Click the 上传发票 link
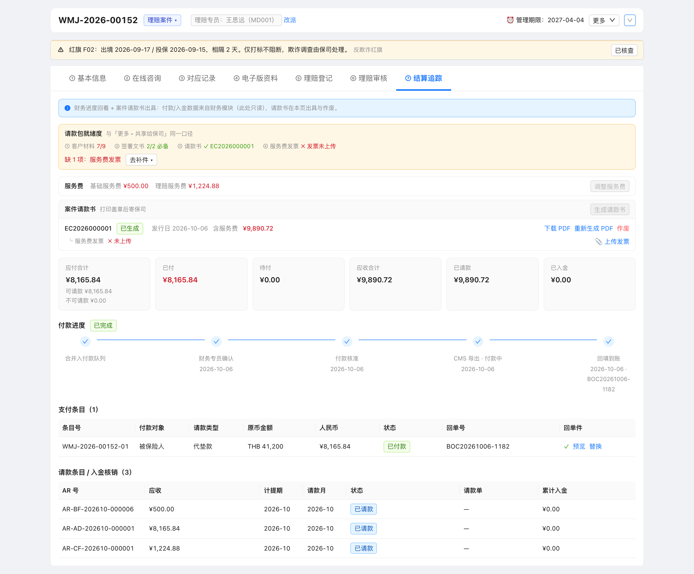This screenshot has height=574, width=694. 617,242
